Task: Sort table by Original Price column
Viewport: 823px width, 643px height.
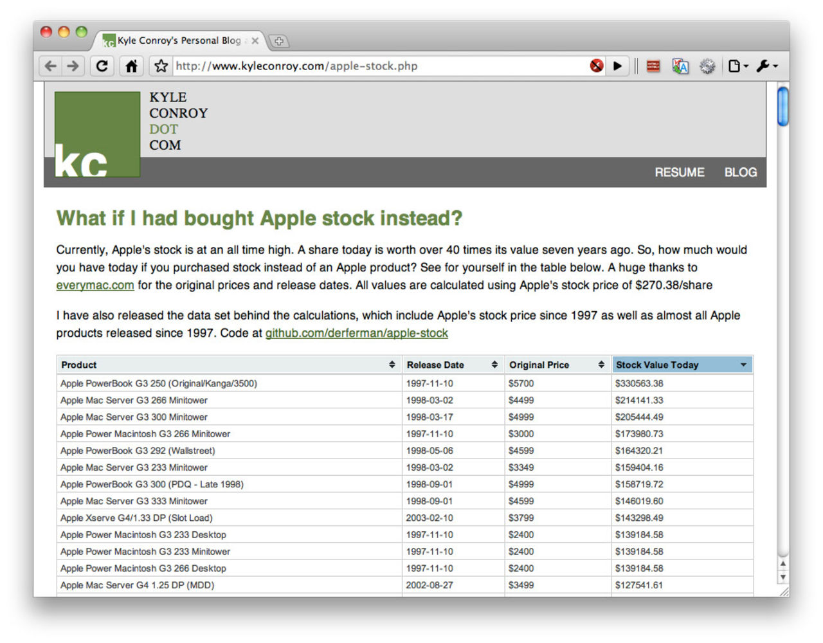Action: [x=557, y=365]
